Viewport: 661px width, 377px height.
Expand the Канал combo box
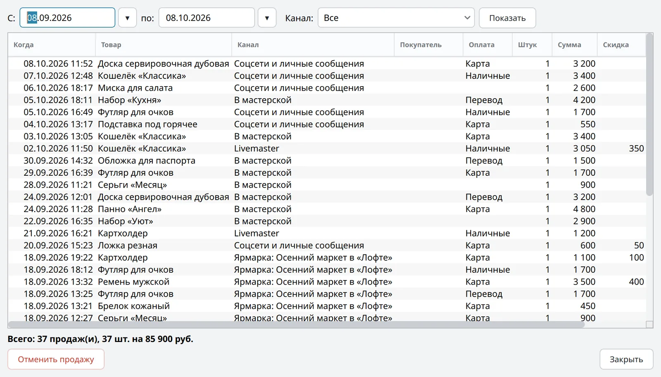coord(396,18)
